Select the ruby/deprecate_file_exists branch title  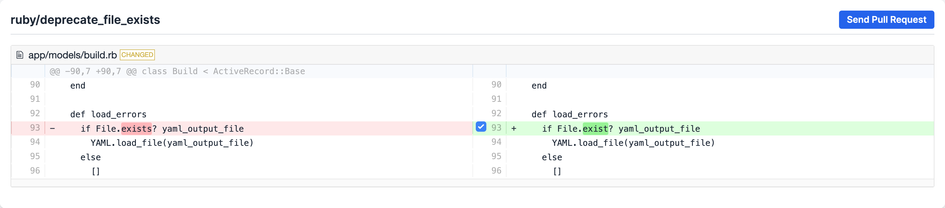point(85,20)
